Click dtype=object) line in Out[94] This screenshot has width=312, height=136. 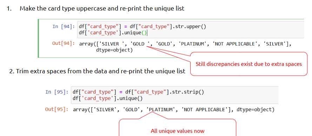click(x=114, y=50)
